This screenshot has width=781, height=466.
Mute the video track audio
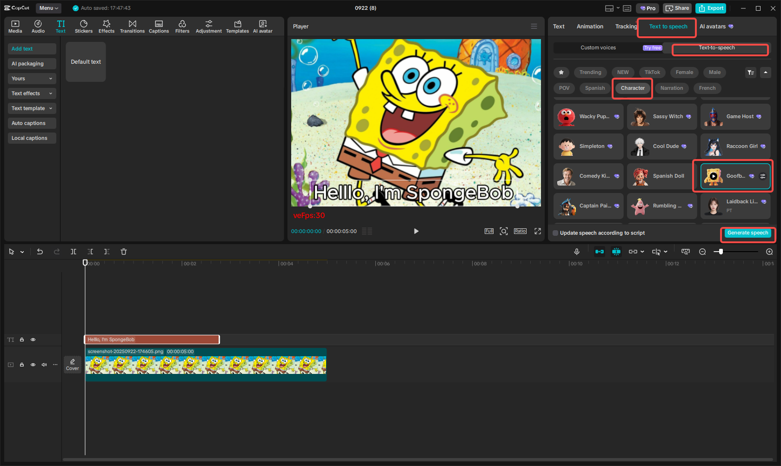[44, 365]
